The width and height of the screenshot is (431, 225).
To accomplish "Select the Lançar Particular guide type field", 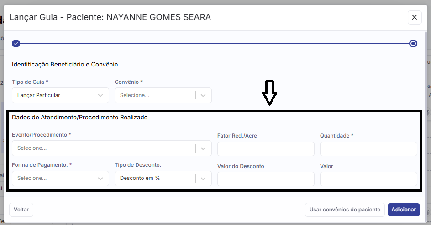I will click(x=53, y=96).
